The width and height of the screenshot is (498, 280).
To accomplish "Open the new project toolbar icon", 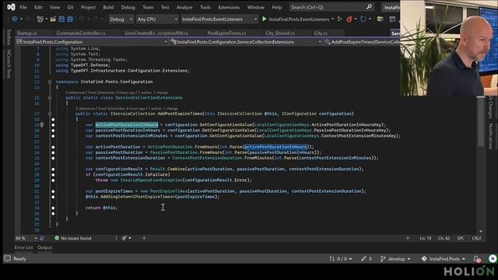I will [40, 19].
